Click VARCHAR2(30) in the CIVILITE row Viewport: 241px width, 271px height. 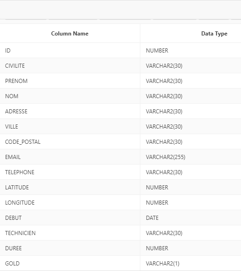point(164,65)
